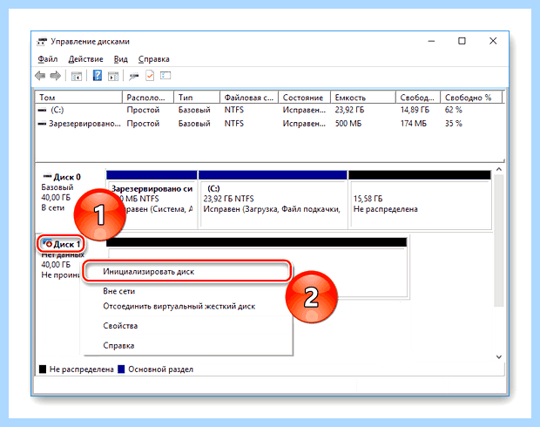This screenshot has width=540, height=427.
Task: Click the 14,89 ГБ free space cell
Action: [x=415, y=110]
